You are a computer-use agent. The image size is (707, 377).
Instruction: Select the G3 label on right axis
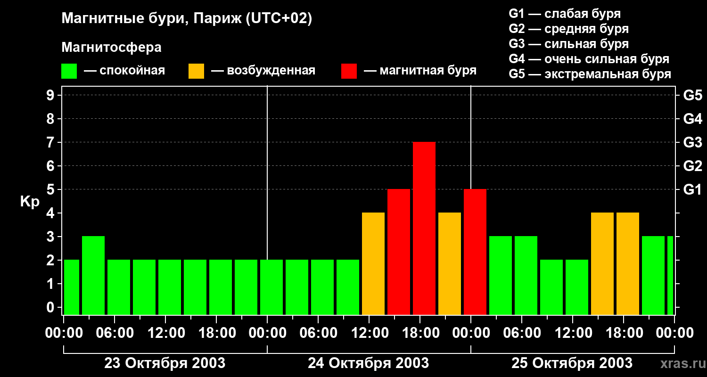pyautogui.click(x=692, y=142)
